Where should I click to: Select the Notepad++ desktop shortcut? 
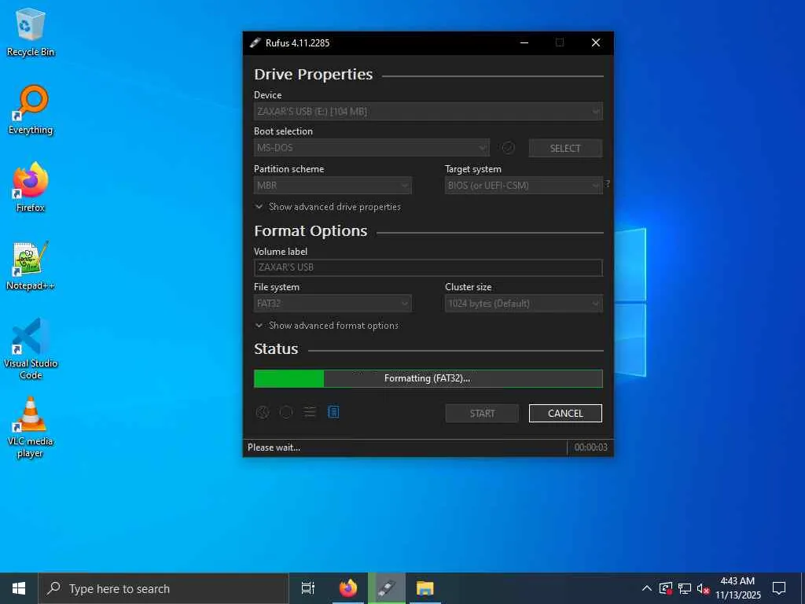click(31, 266)
